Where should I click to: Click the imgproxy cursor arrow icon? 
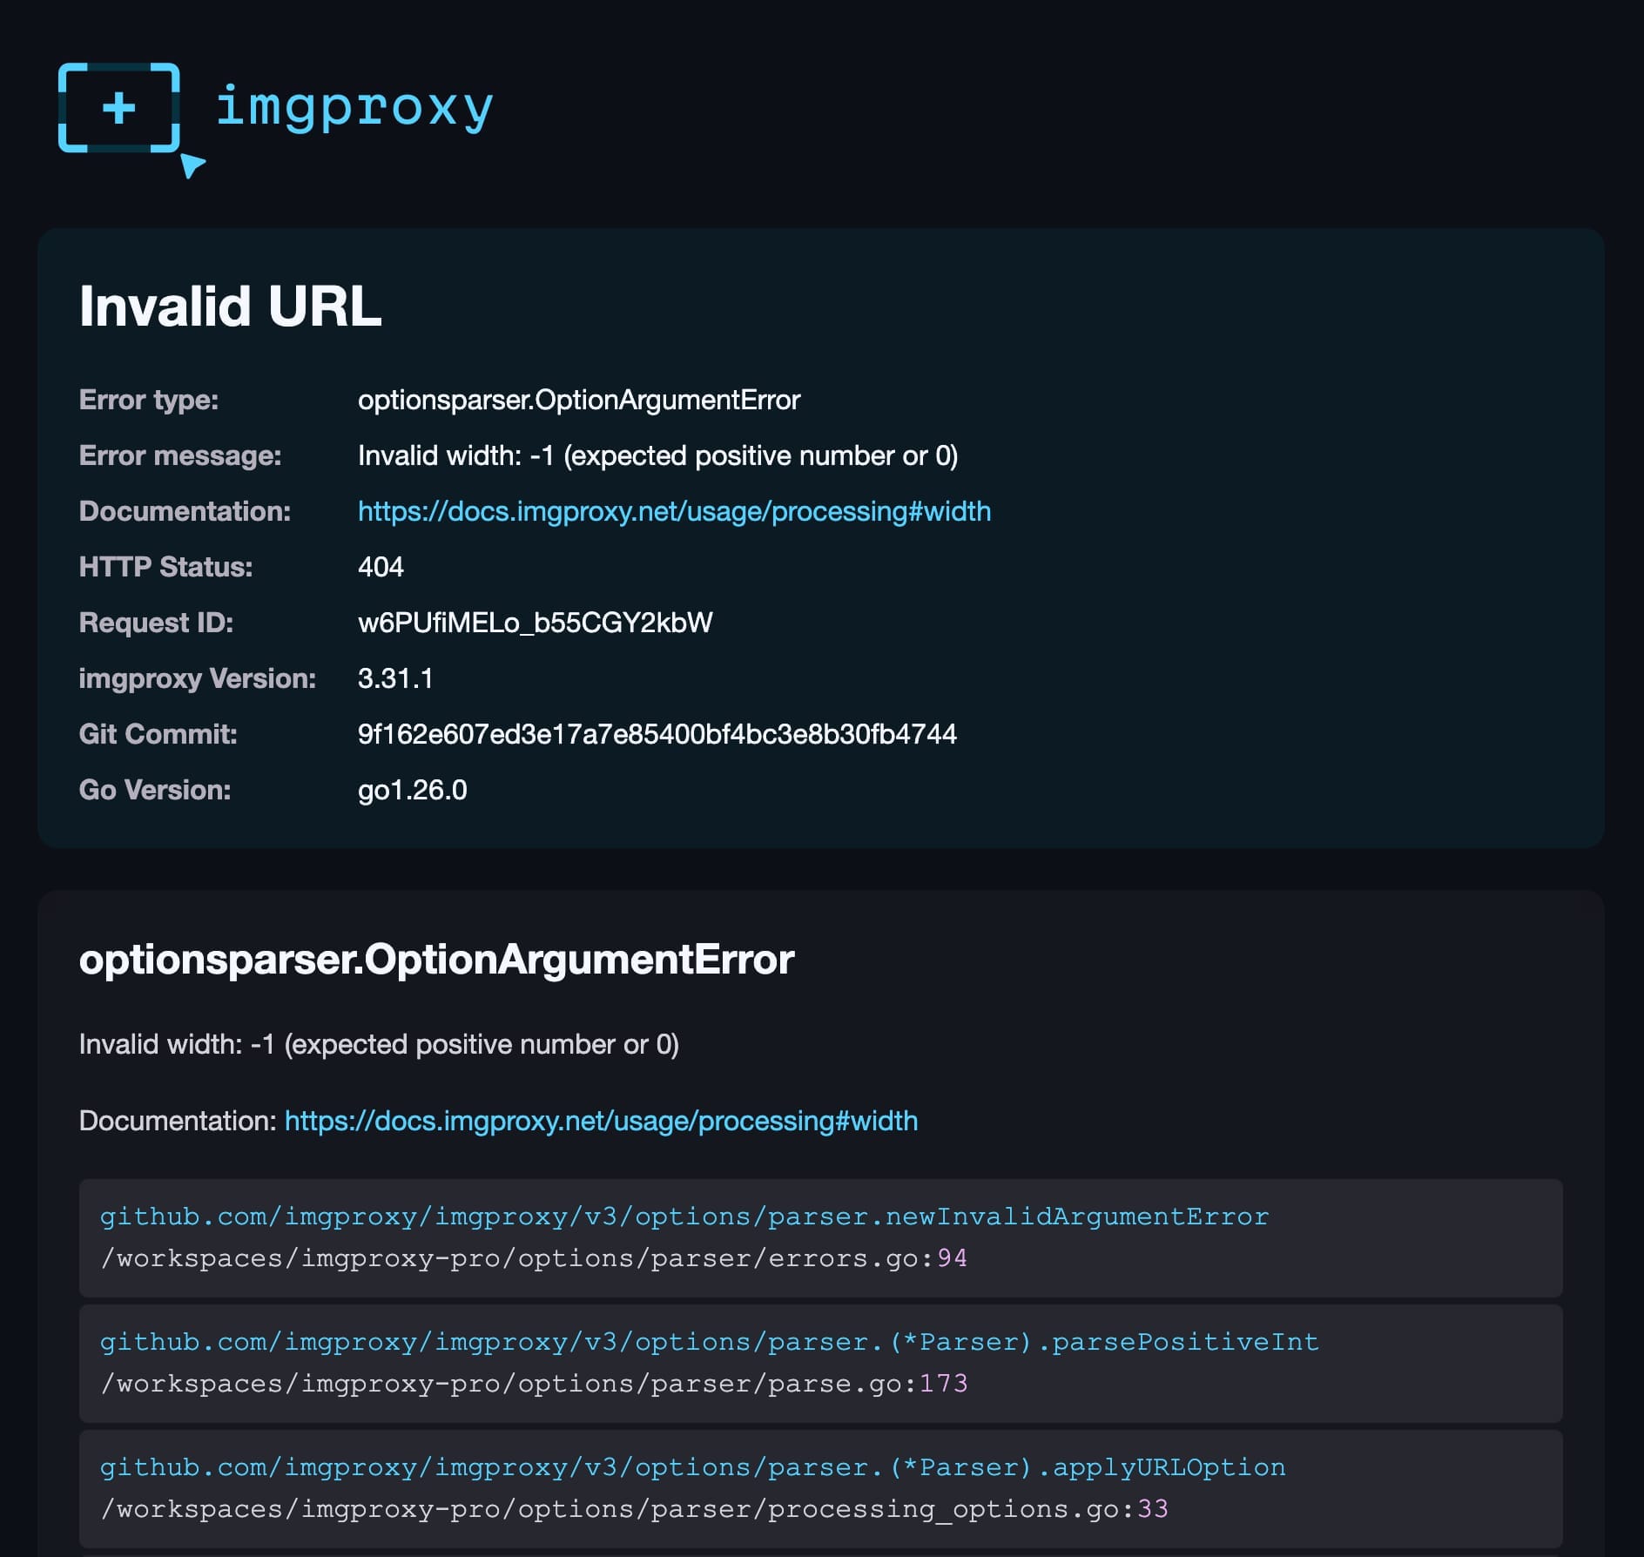[193, 167]
